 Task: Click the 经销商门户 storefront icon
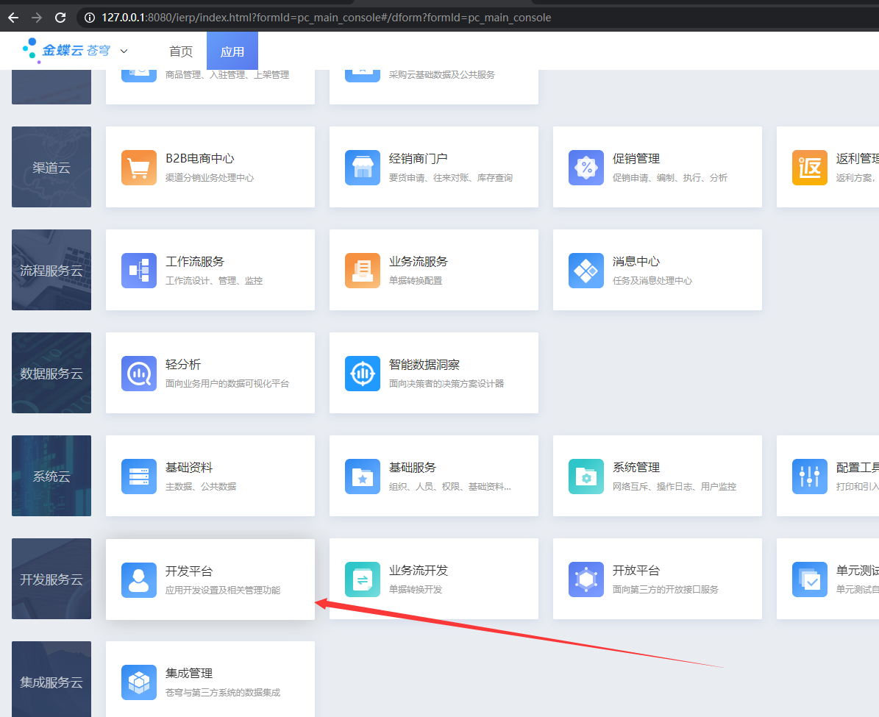click(362, 167)
